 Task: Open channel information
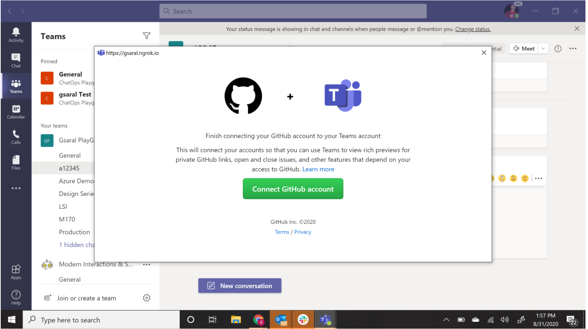coord(558,48)
